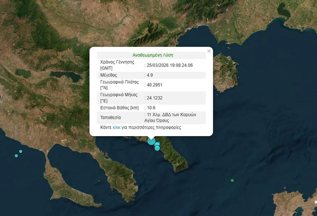Select the lower-left cyan marker in the western gulf
This screenshot has width=317, height=216.
[16, 156]
